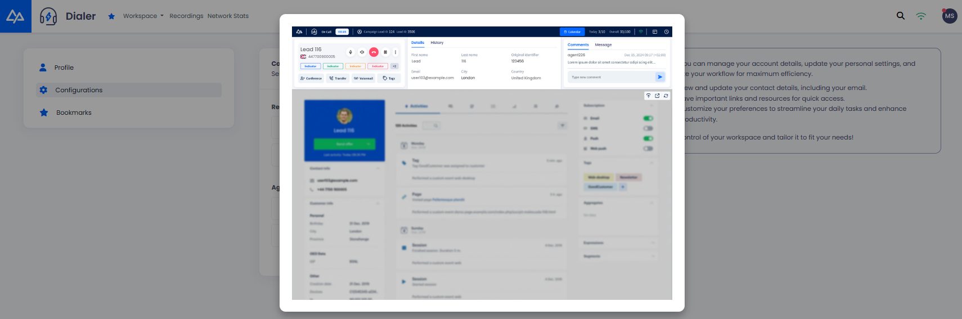
Task: Switch to the Details tab in the preview
Action: point(418,43)
